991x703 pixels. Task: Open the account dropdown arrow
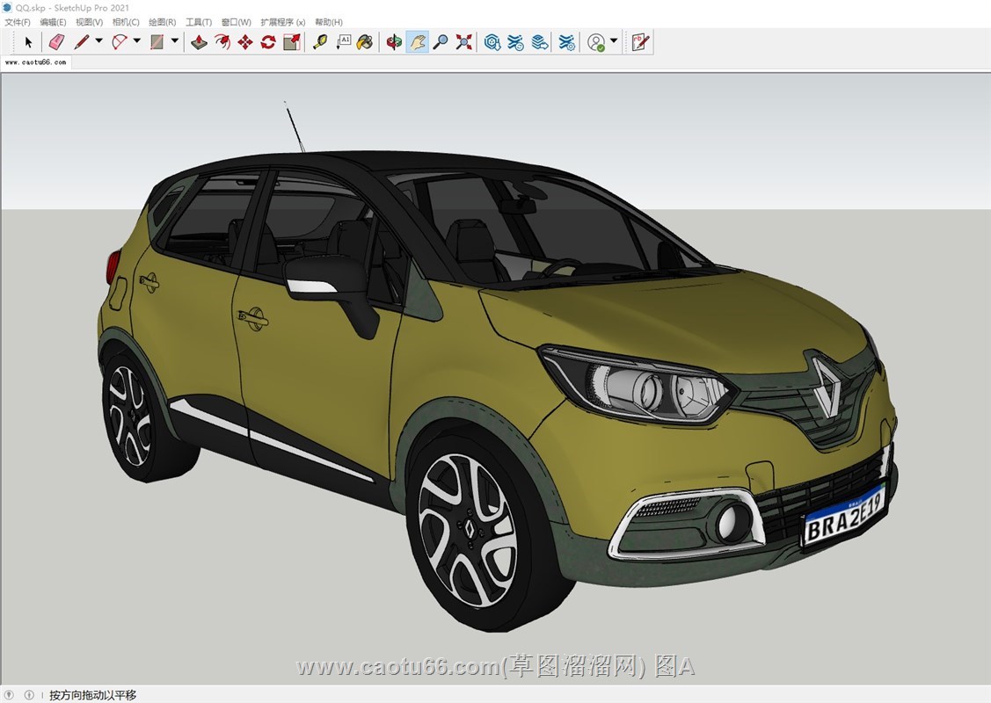click(614, 41)
